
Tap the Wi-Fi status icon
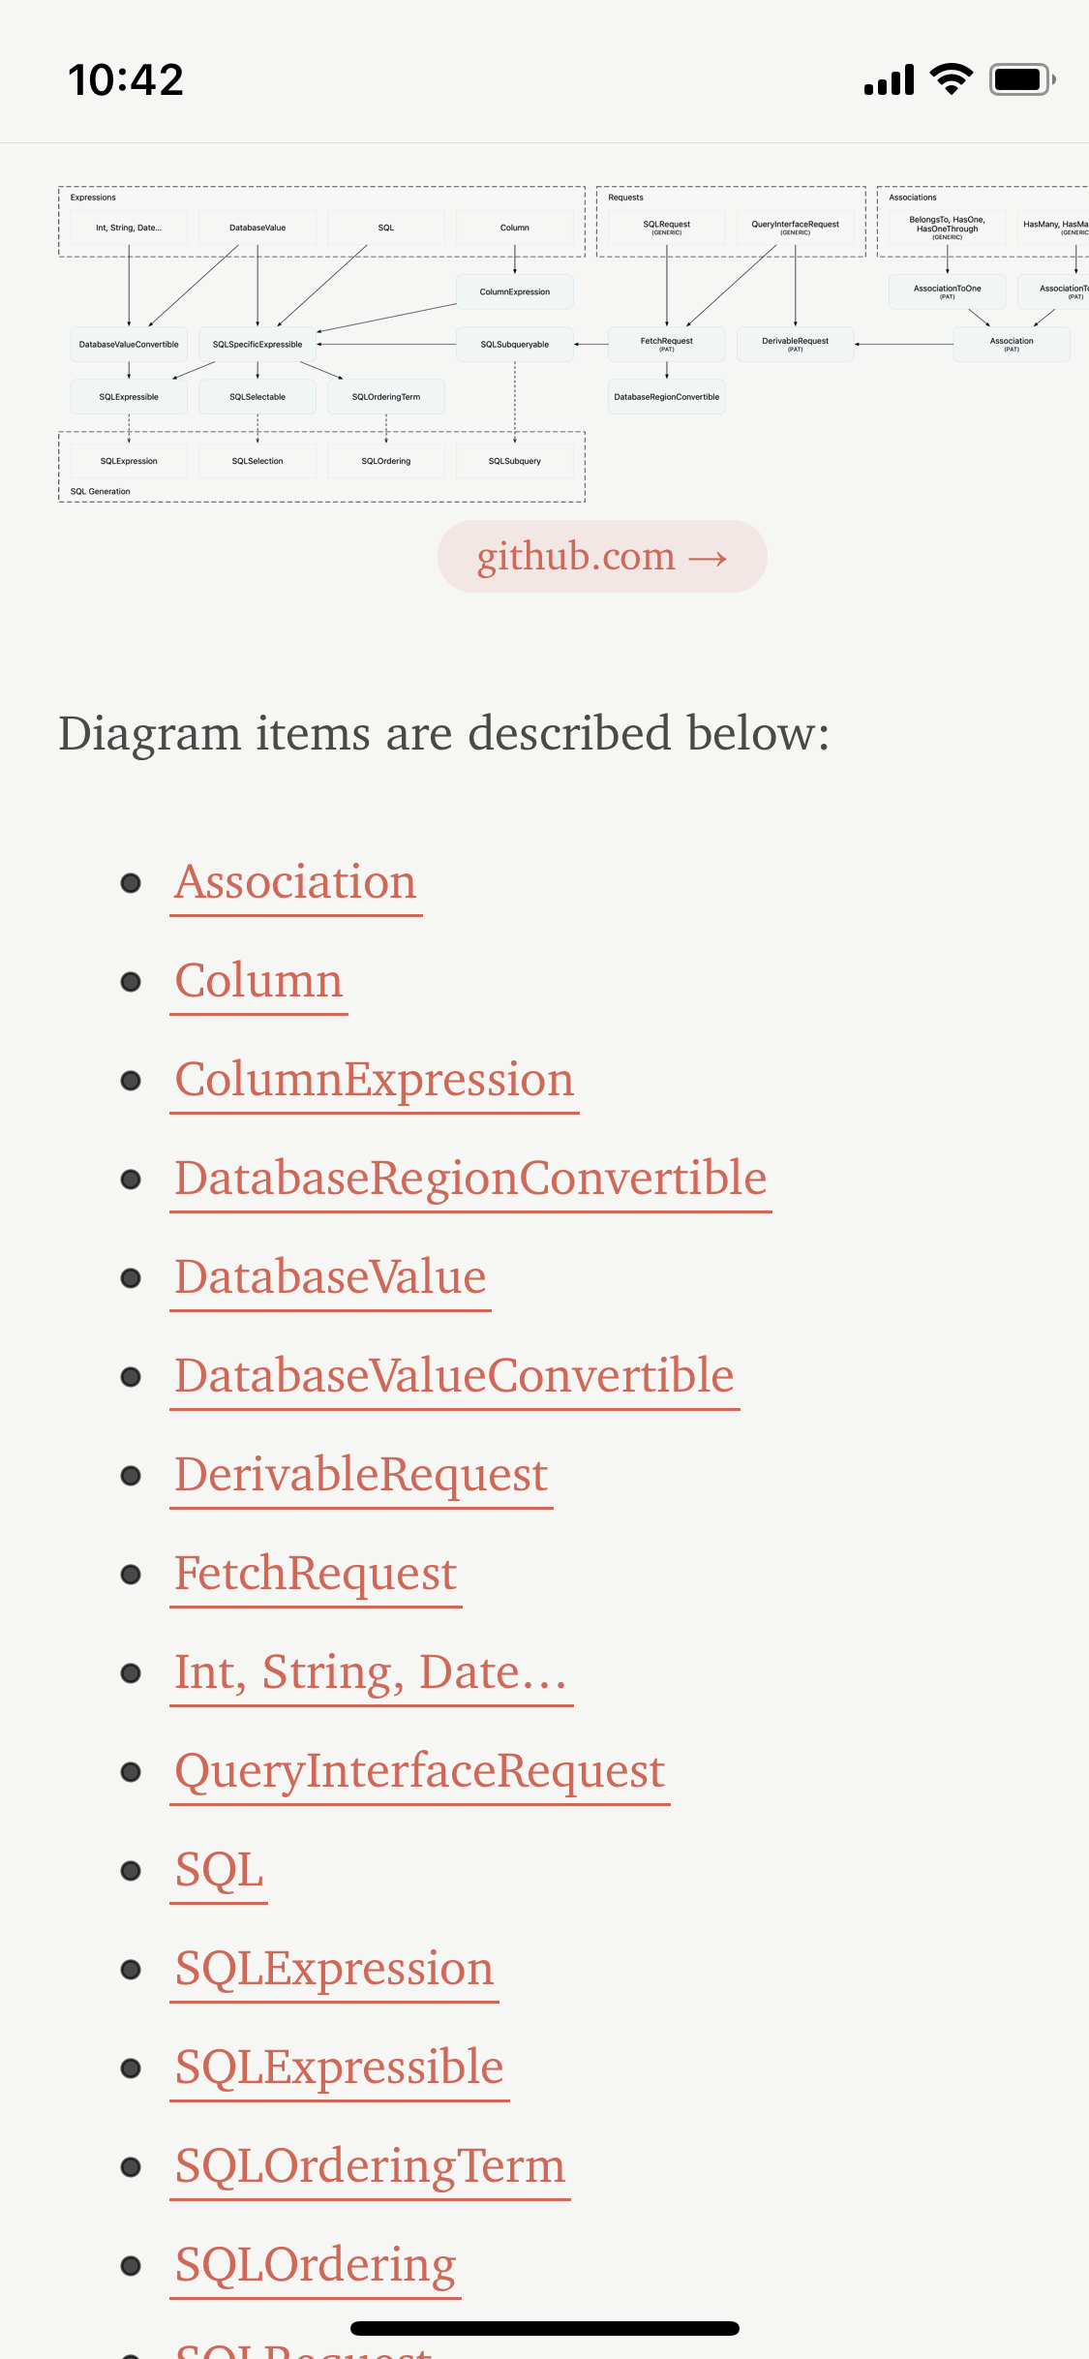(950, 78)
